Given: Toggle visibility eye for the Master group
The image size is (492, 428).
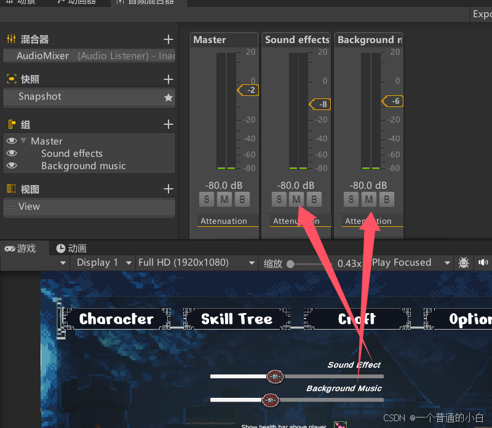Looking at the screenshot, I should click(x=12, y=141).
